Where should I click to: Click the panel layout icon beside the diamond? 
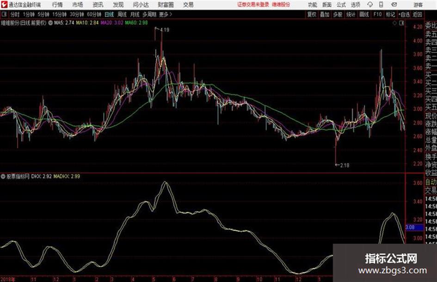coord(401,23)
